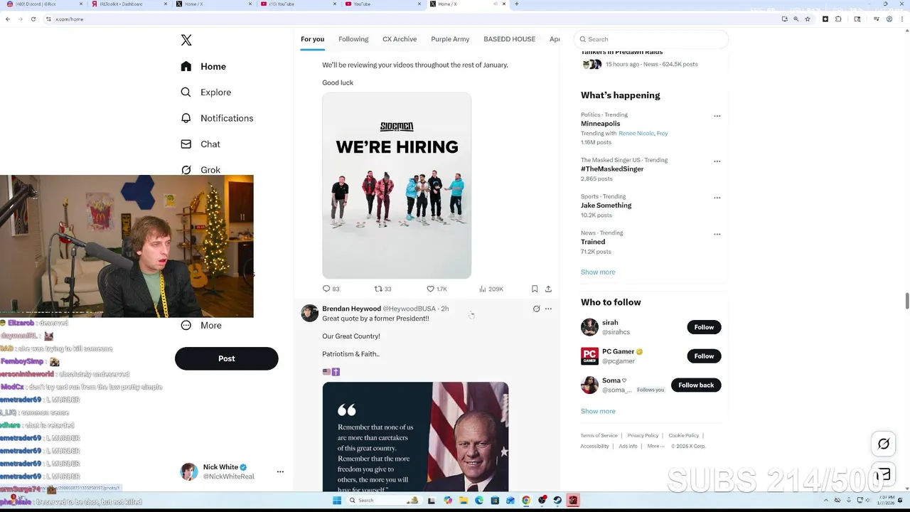Viewport: 910px width, 512px height.
Task: Show more accounts to follow
Action: 598,411
